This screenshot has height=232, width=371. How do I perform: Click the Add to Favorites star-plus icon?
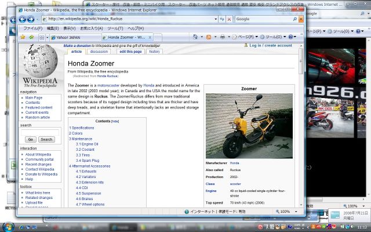click(x=31, y=37)
